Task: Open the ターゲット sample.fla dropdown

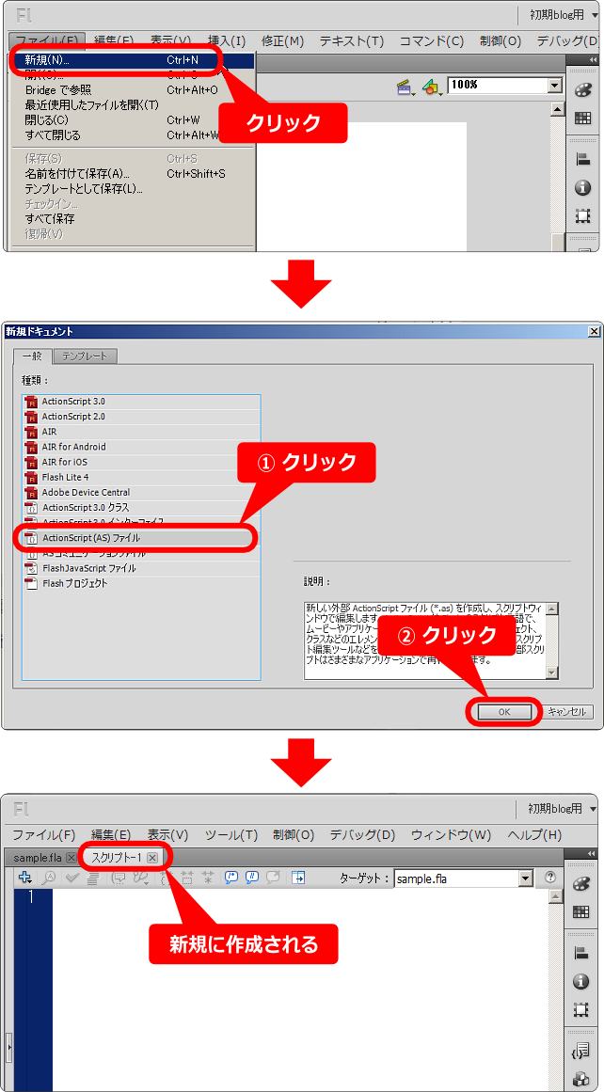Action: point(527,878)
